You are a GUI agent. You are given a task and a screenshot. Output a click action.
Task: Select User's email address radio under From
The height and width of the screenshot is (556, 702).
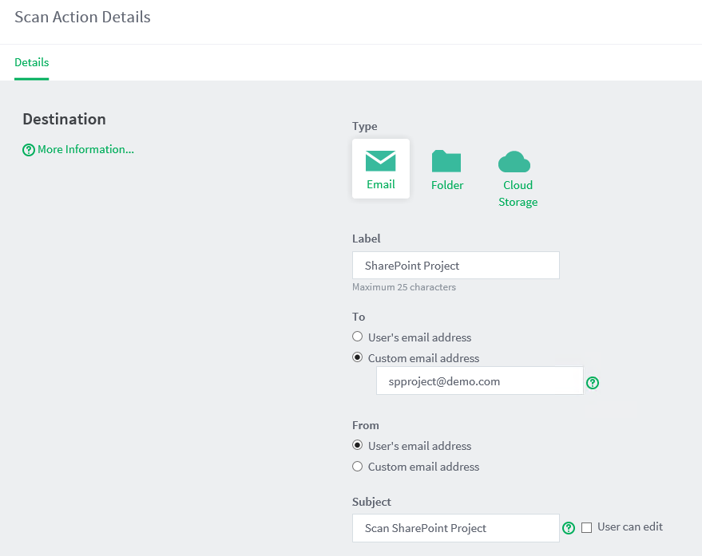tap(358, 445)
